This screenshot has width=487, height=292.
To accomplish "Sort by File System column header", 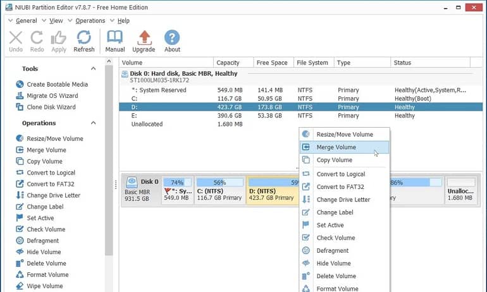I will pyautogui.click(x=314, y=63).
